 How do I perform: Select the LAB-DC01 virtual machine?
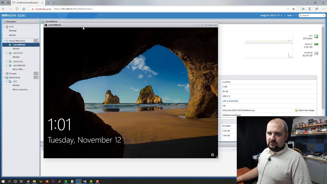click(x=18, y=53)
